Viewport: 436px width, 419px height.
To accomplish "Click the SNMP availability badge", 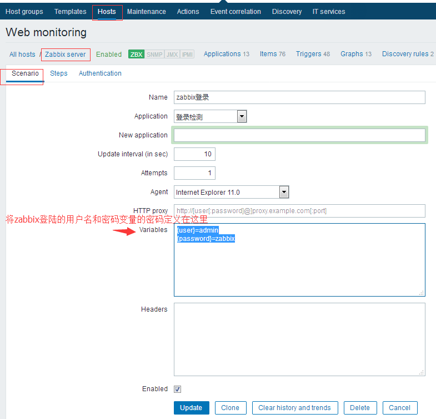I will [154, 55].
